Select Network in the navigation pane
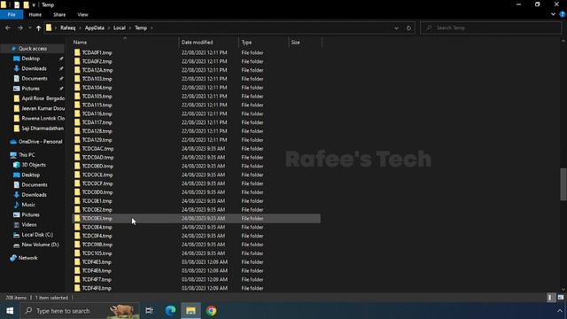 (27, 258)
